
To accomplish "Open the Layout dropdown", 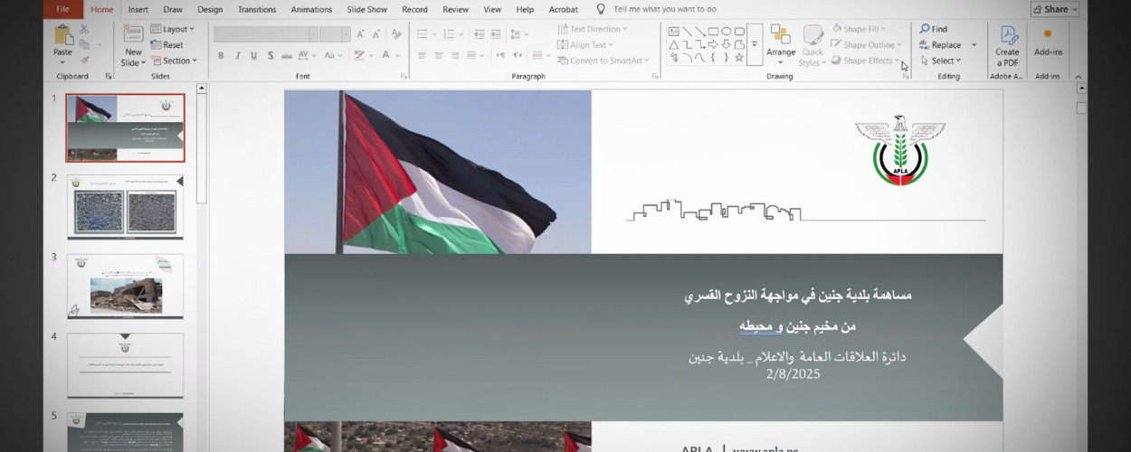I will (x=172, y=29).
